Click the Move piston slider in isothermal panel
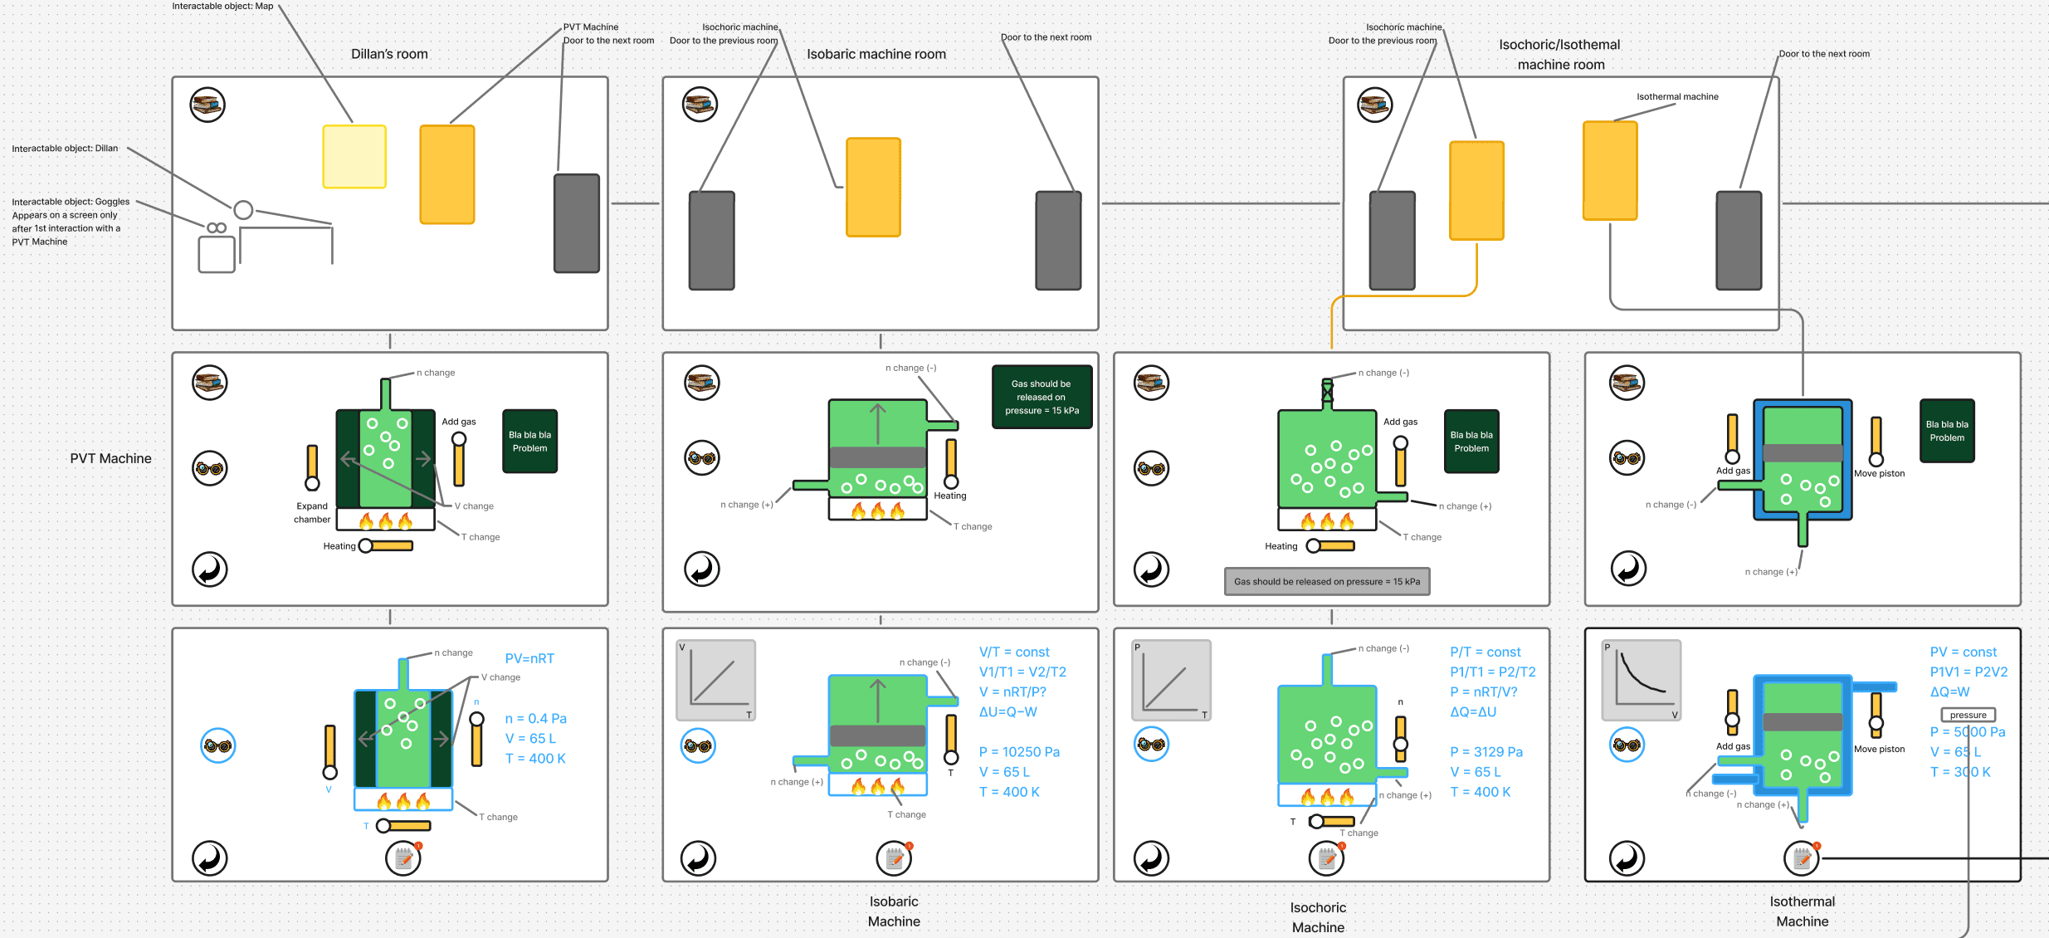This screenshot has width=2049, height=938. (1876, 442)
